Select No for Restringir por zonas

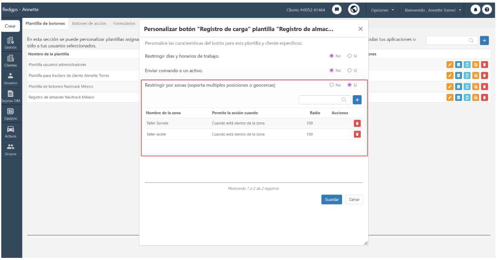pos(331,85)
